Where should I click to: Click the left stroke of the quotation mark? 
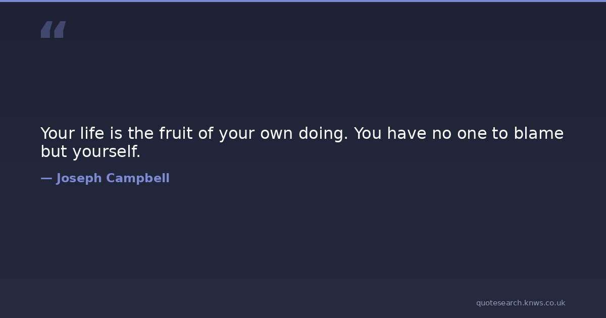pyautogui.click(x=46, y=30)
